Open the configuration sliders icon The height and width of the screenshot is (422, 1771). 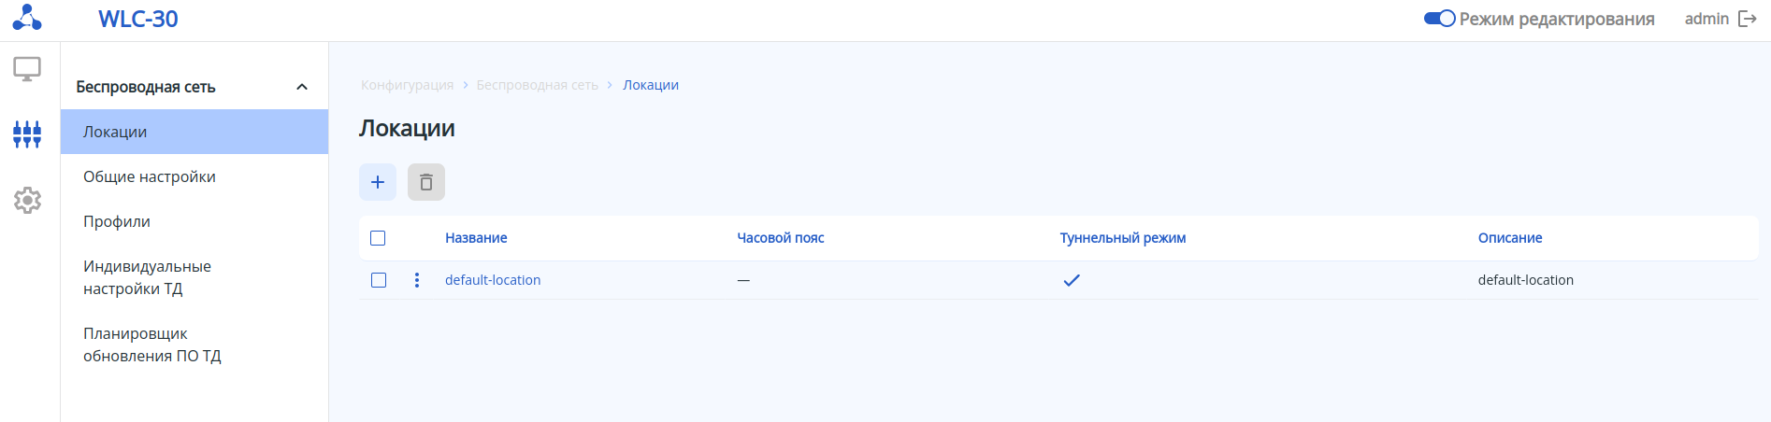[27, 134]
